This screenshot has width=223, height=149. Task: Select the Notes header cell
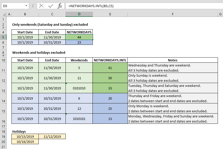(173, 60)
